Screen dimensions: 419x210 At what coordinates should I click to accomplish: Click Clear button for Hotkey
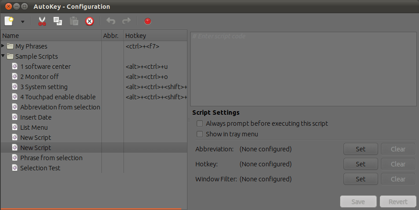pyautogui.click(x=398, y=164)
